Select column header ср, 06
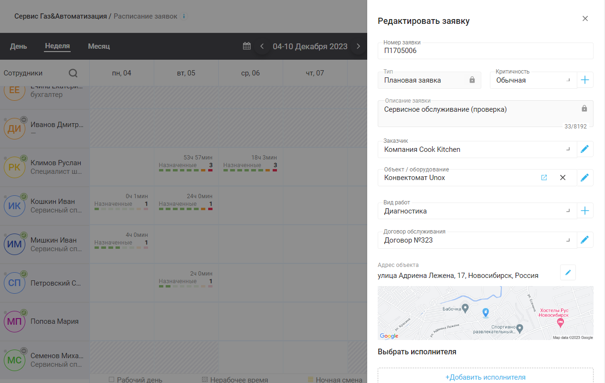 click(x=251, y=73)
